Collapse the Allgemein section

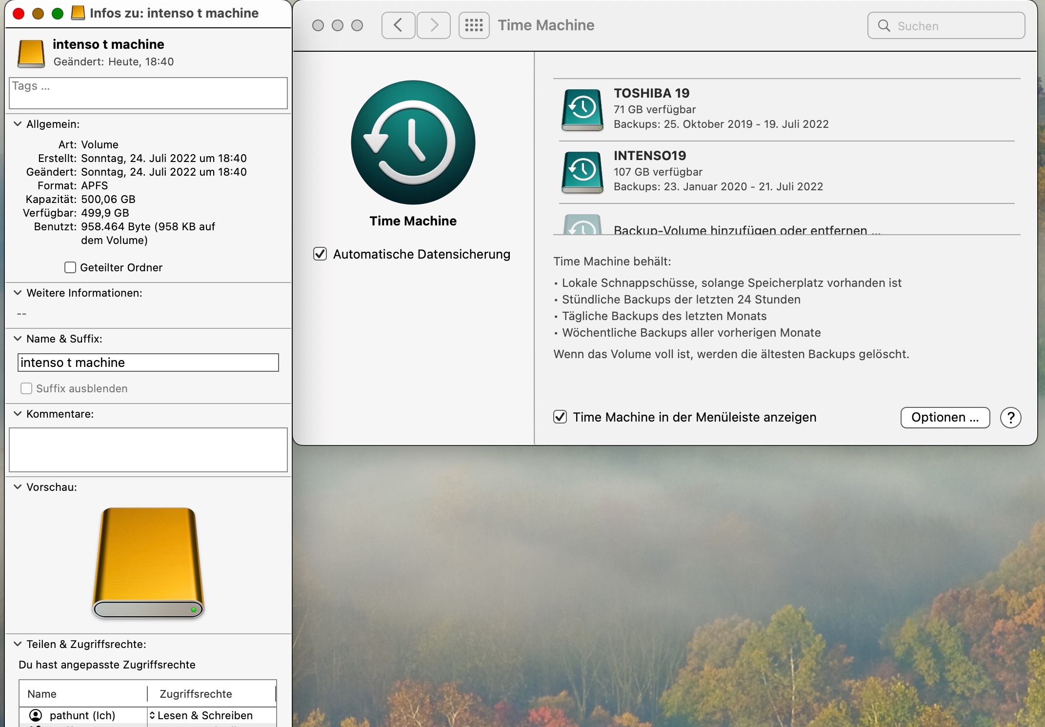pos(18,124)
